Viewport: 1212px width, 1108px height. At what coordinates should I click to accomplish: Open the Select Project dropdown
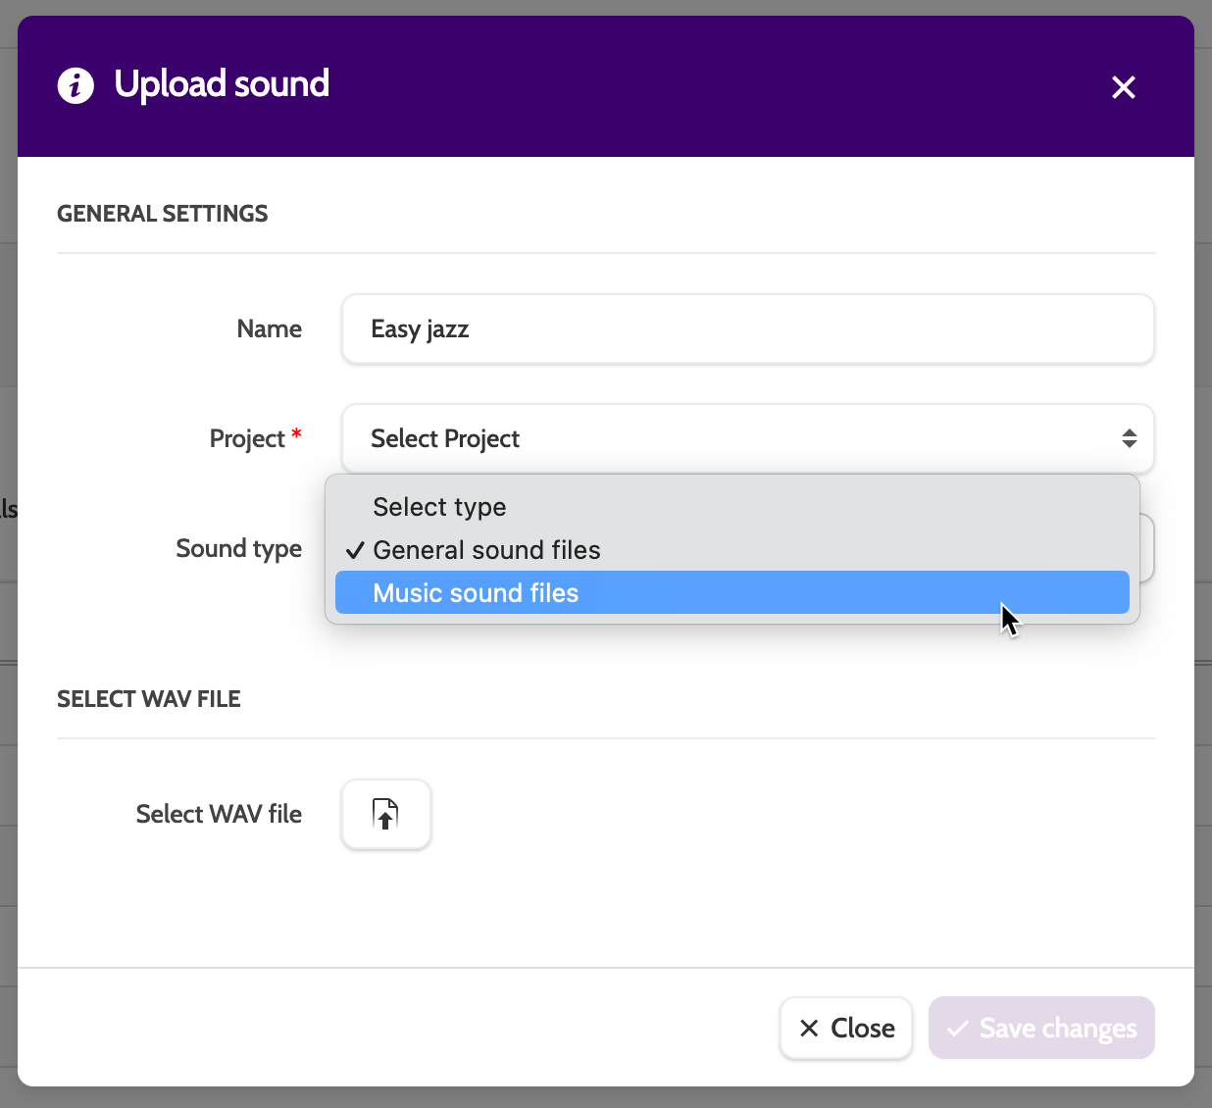746,438
